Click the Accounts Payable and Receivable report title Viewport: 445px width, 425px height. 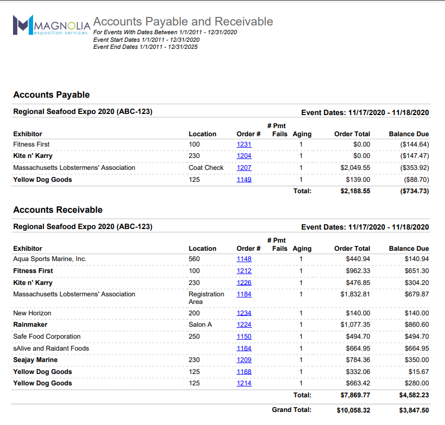[x=183, y=22]
